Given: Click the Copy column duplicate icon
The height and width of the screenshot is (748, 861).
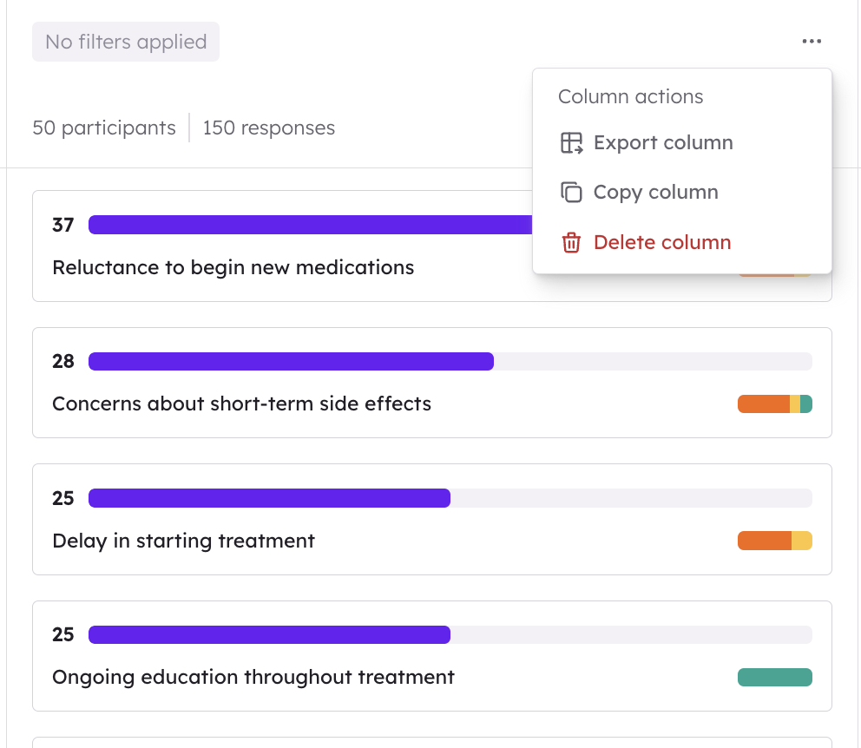Looking at the screenshot, I should click(571, 193).
